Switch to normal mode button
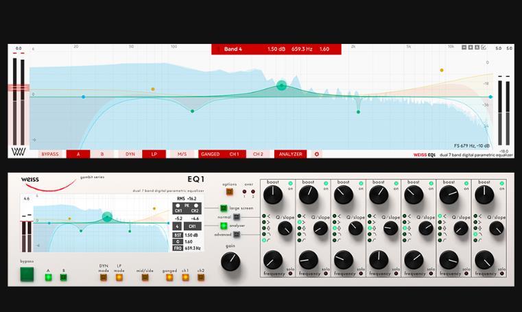Viewport: 522px width, 312px height. point(237,217)
